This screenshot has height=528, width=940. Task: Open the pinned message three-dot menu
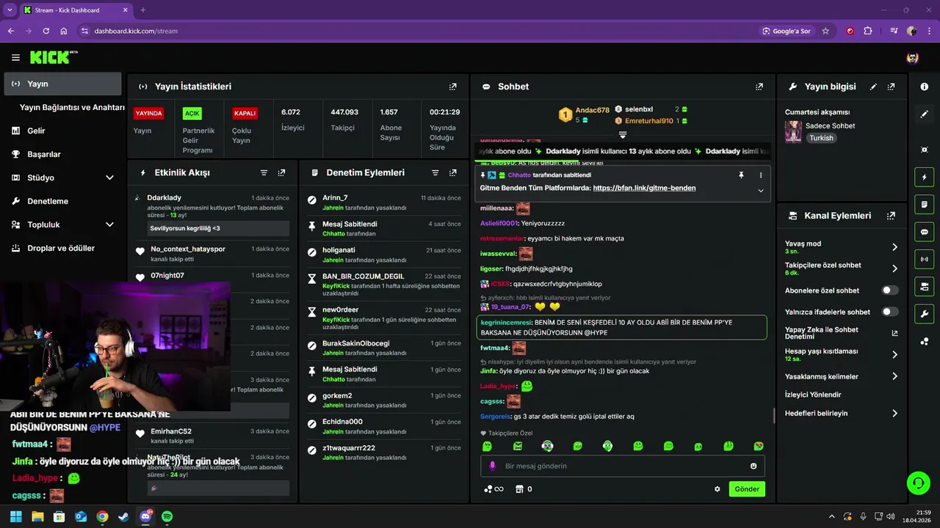760,175
